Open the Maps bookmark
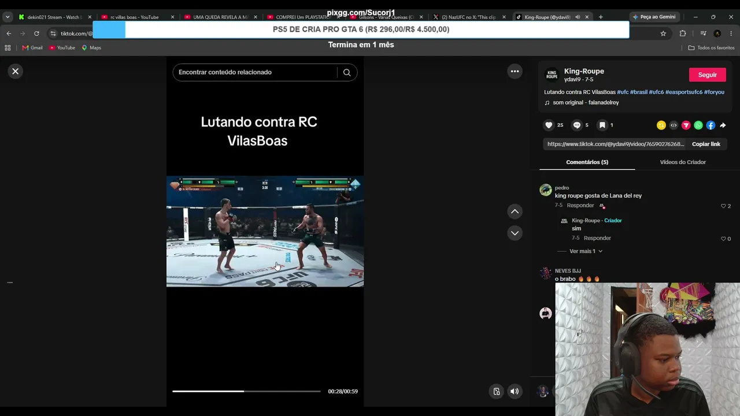This screenshot has height=416, width=740. point(91,48)
